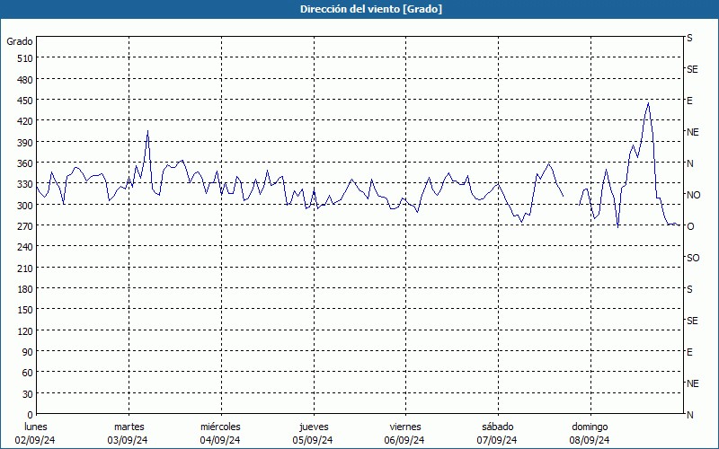
Task: Click the date label 06/09/24
Action: click(x=404, y=440)
